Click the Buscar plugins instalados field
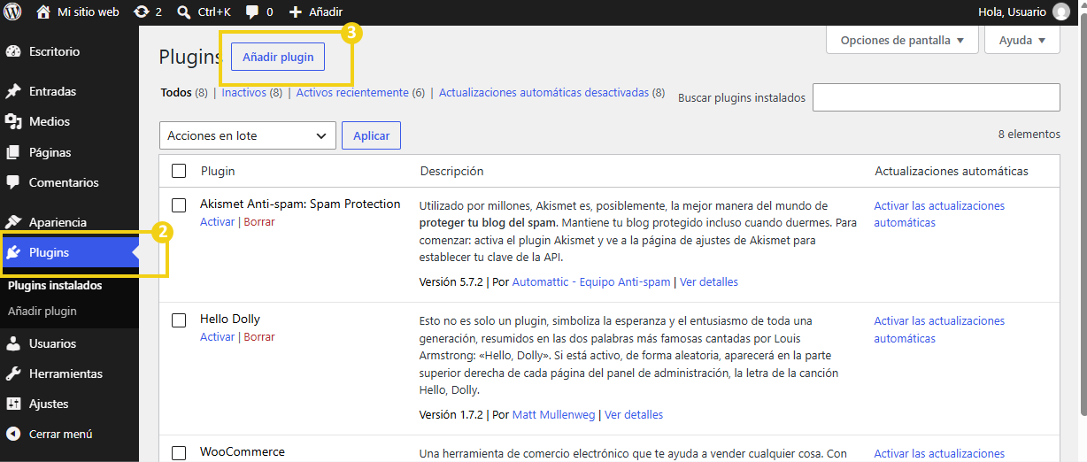Image resolution: width=1087 pixels, height=462 pixels. coord(936,97)
